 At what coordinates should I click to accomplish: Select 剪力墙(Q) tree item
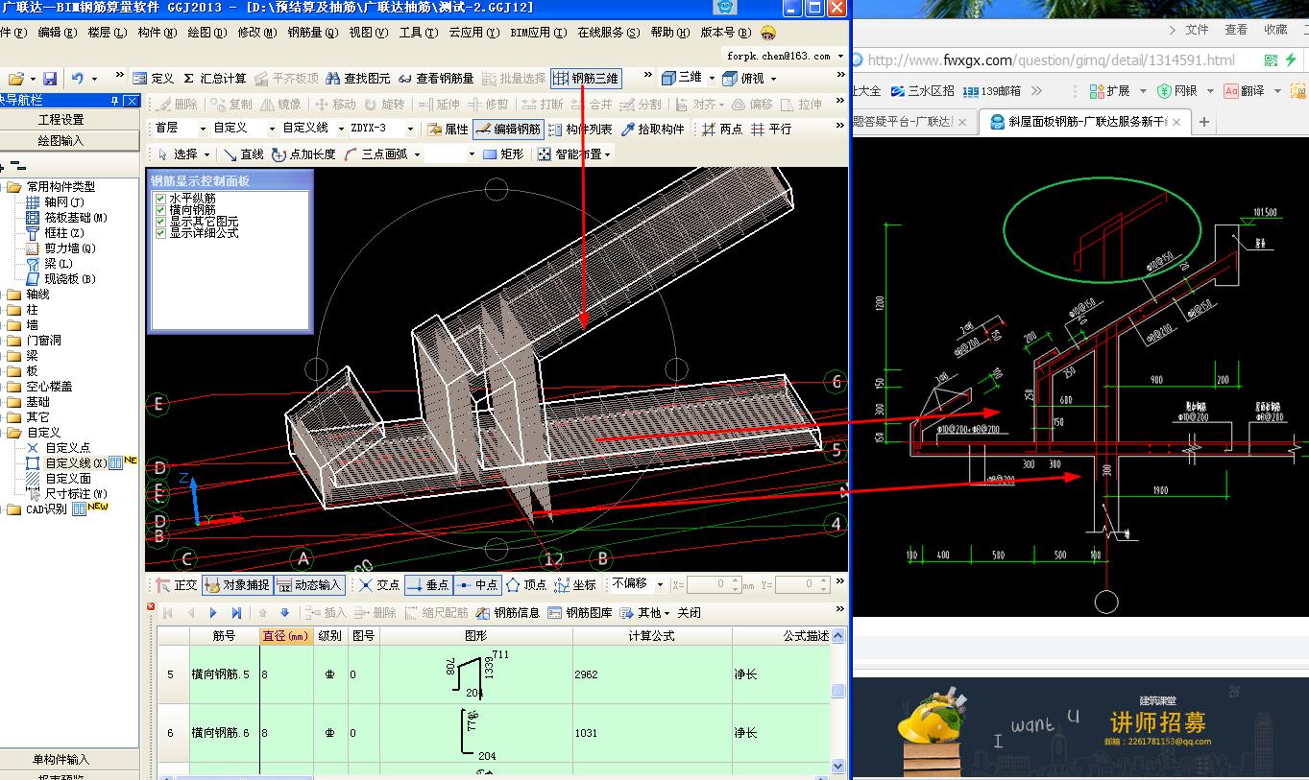tap(70, 248)
